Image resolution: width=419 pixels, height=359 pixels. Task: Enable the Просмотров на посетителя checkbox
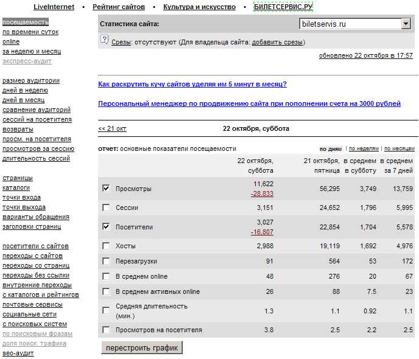click(x=107, y=330)
